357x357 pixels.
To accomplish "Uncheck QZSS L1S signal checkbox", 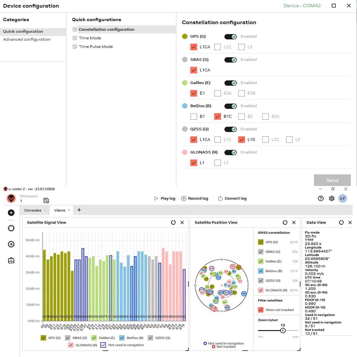I will tap(241, 140).
